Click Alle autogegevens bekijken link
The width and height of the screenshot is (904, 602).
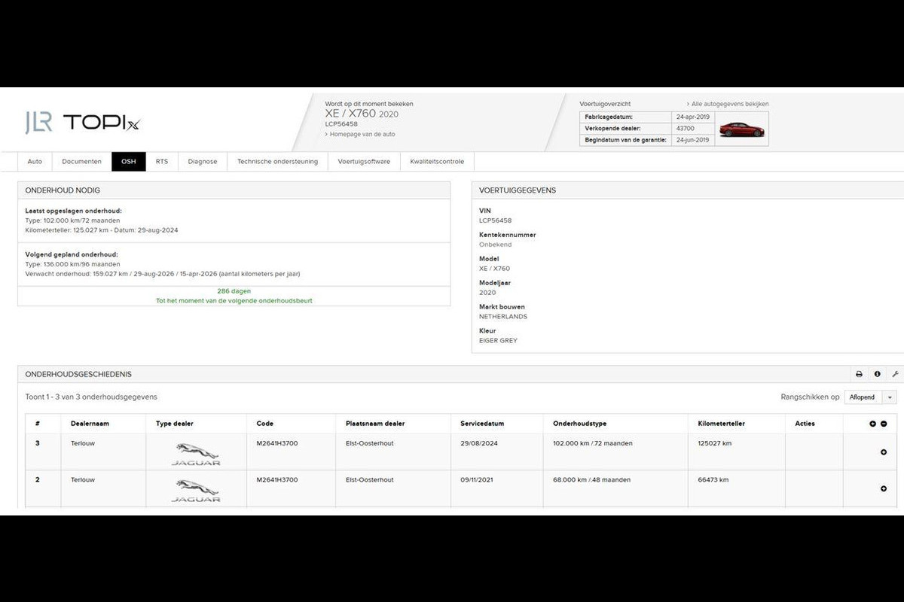click(729, 104)
